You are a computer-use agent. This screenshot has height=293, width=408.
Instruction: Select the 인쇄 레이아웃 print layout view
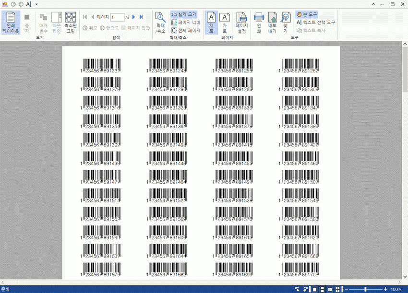tap(11, 23)
